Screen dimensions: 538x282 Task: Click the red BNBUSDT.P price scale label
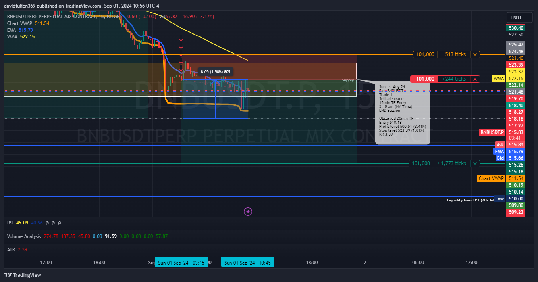click(x=492, y=132)
